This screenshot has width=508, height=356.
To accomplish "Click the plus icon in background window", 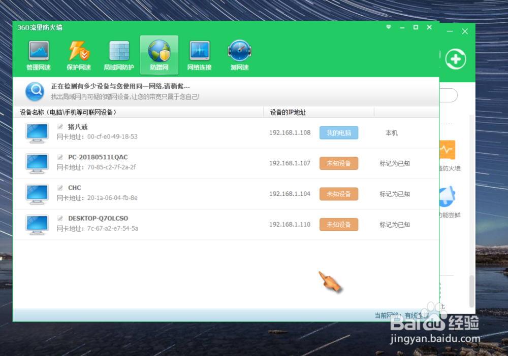I will click(x=456, y=59).
